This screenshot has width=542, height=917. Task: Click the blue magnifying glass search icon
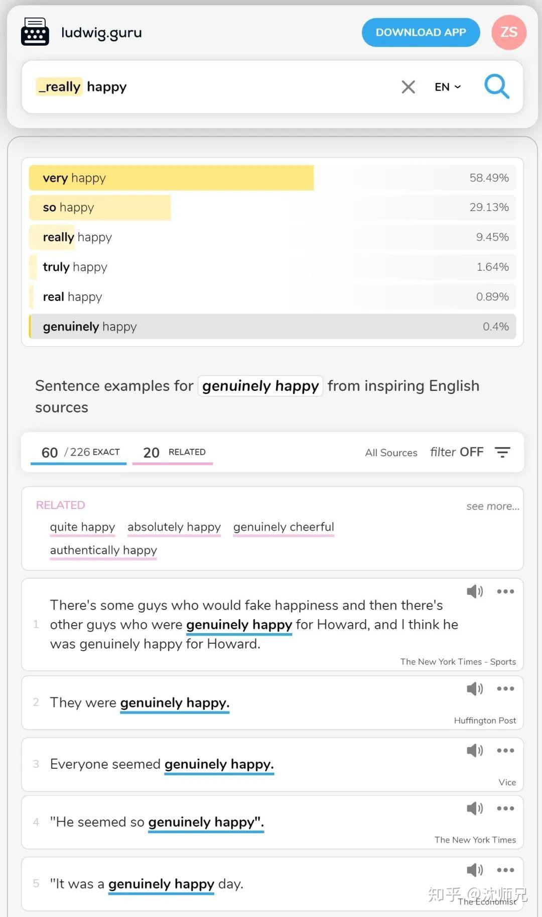pos(496,86)
